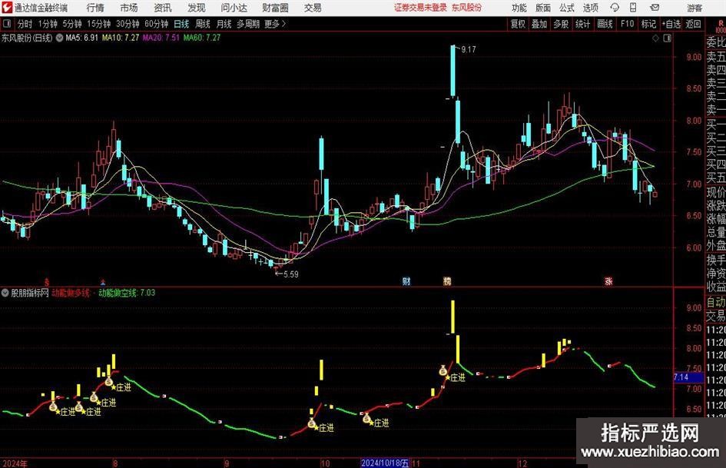726x468 pixels.
Task: Click the 复权 toolbar button
Action: click(518, 24)
